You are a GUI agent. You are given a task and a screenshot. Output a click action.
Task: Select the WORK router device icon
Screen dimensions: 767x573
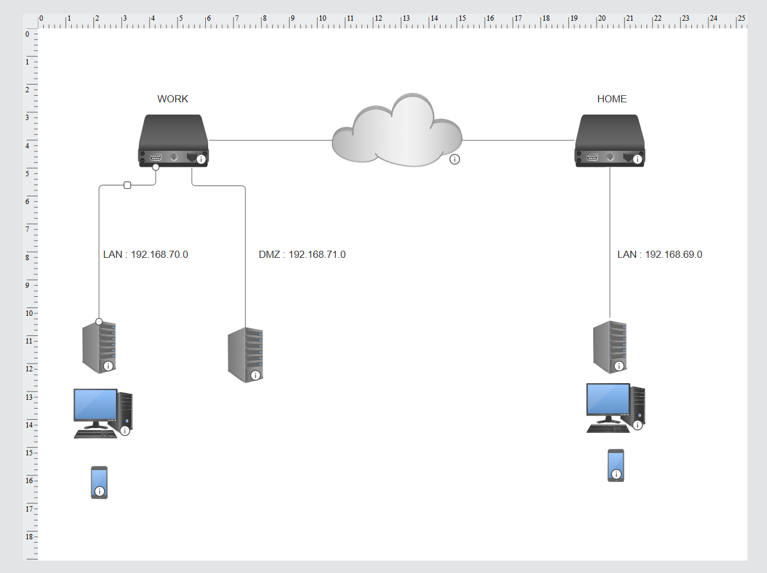[x=173, y=141]
